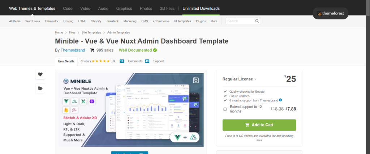Click the Add to Cart button
Screen dimensions: 370x154
coord(259,125)
